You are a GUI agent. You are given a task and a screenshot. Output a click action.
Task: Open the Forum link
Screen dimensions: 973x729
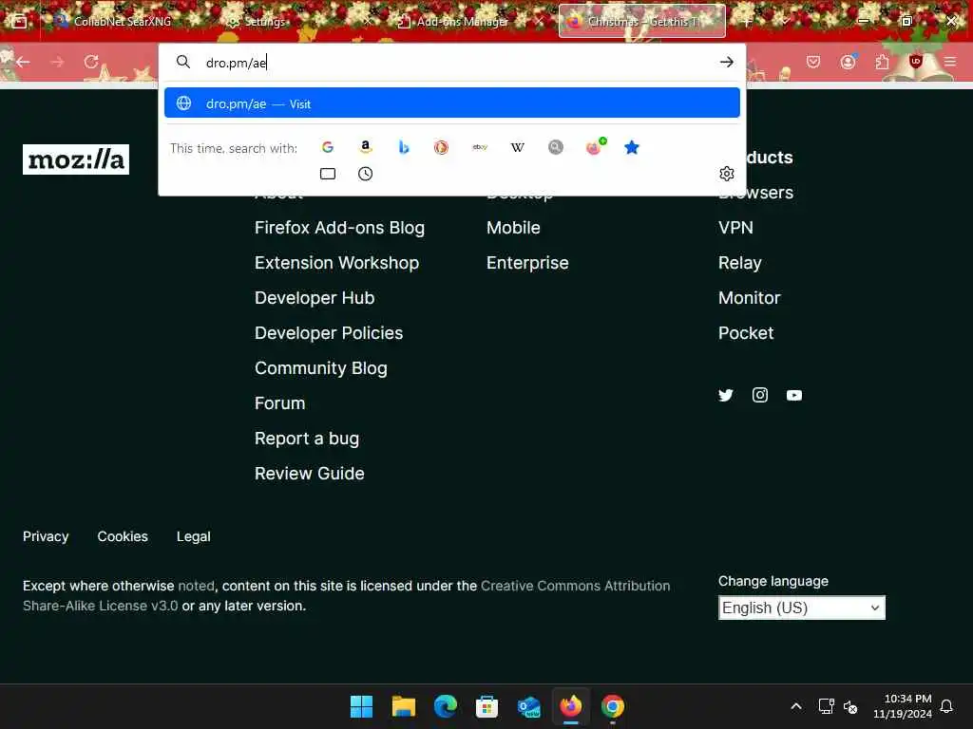click(280, 403)
